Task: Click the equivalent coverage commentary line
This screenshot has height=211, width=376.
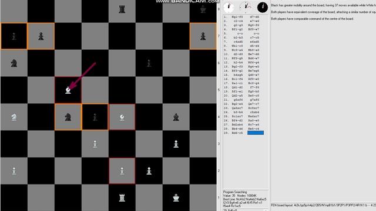Action: pyautogui.click(x=323, y=12)
